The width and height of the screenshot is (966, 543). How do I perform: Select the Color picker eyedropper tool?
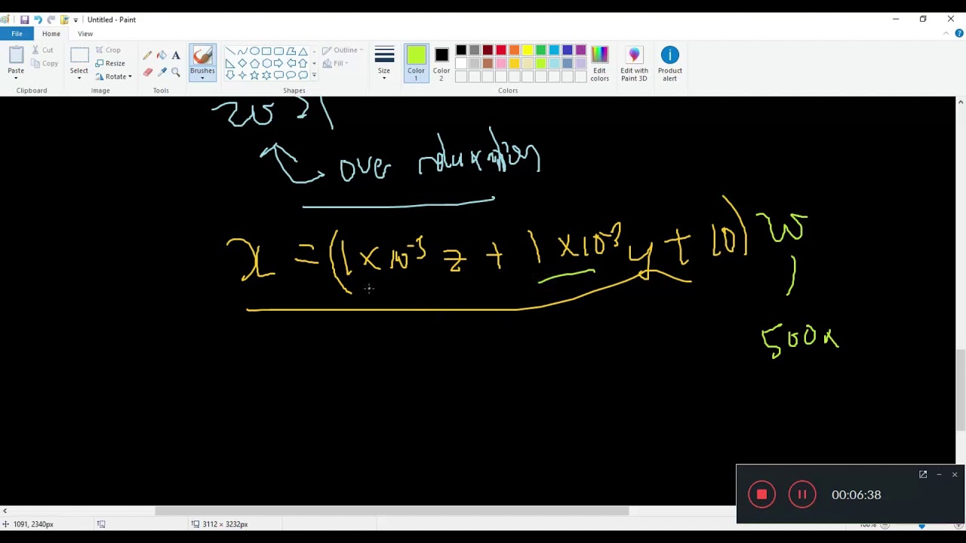pos(162,72)
